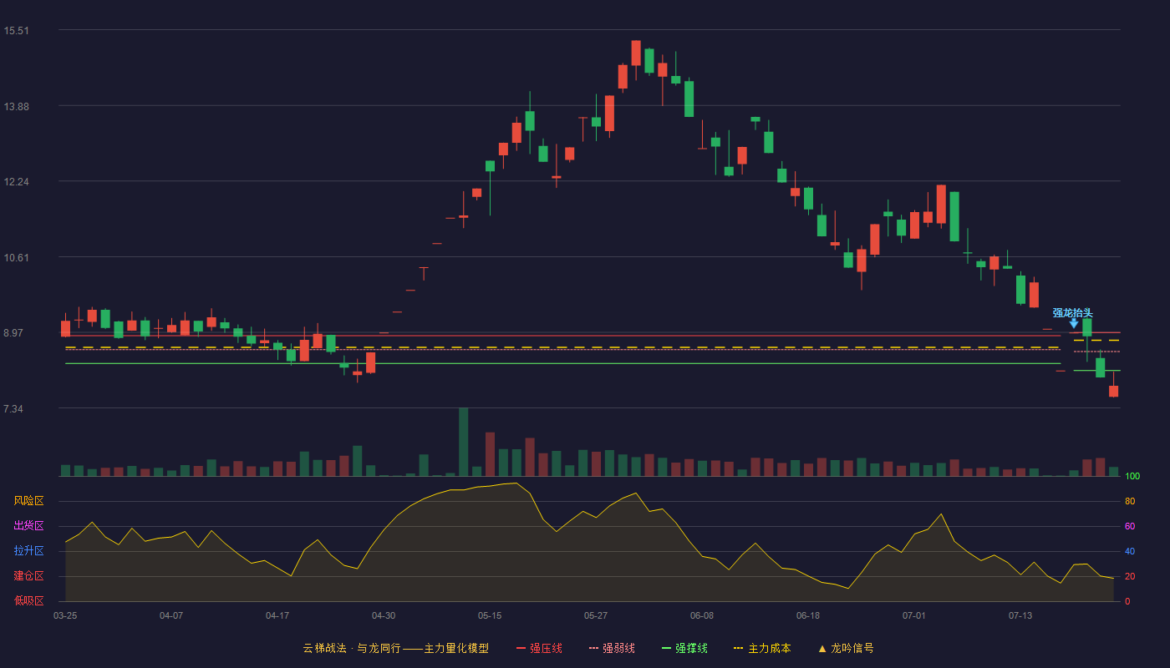Viewport: 1170px width, 668px height.
Task: Select the 10.61 price axis label
Action: point(16,258)
